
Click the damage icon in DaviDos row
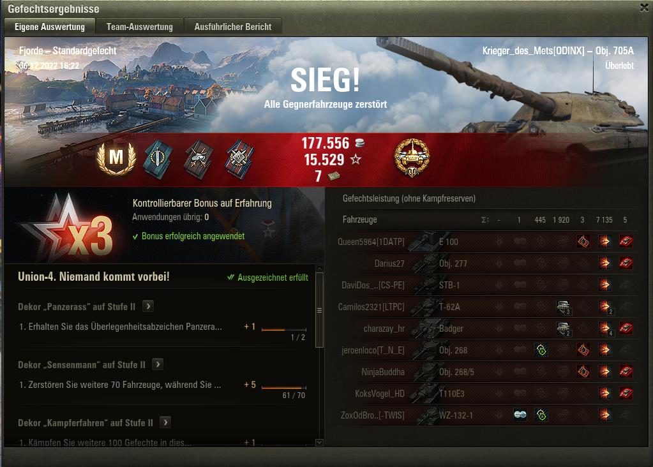(604, 285)
